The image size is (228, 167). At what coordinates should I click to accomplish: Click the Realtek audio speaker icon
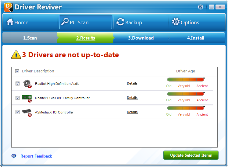27,83
